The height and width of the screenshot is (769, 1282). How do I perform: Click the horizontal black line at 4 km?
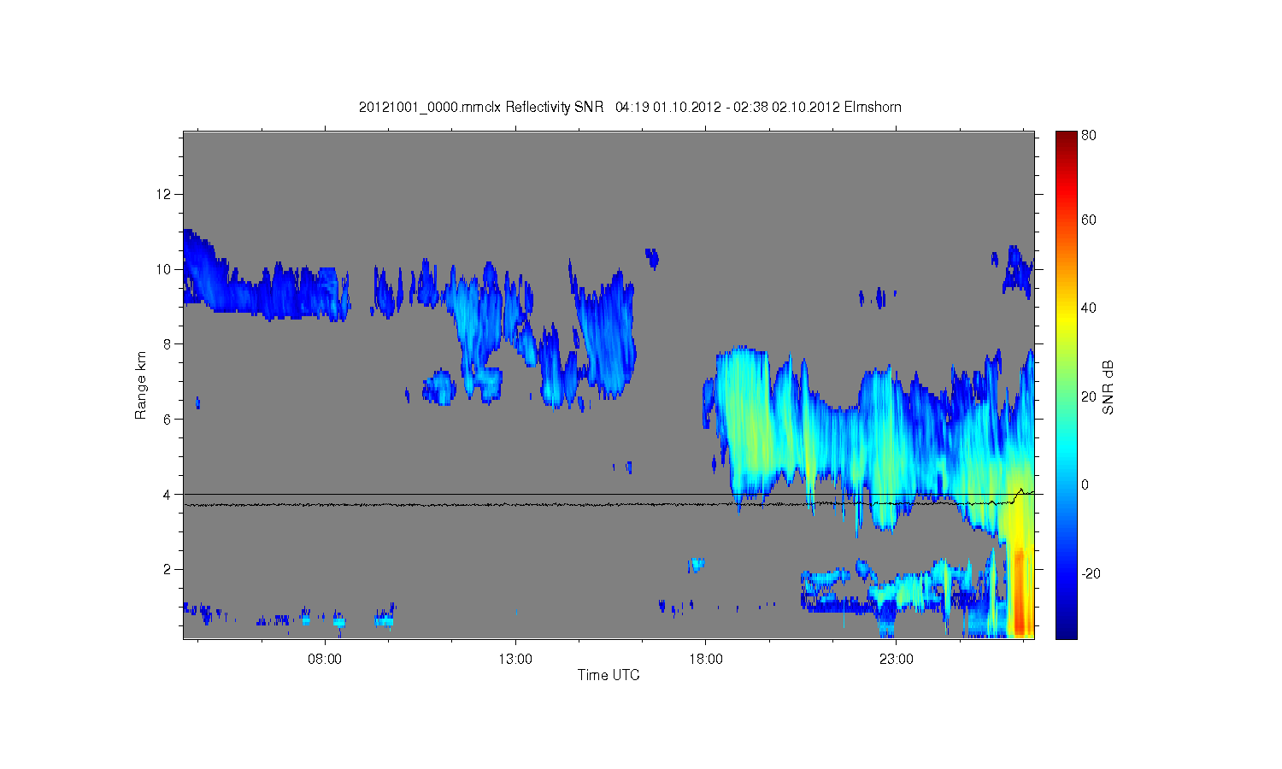click(609, 494)
